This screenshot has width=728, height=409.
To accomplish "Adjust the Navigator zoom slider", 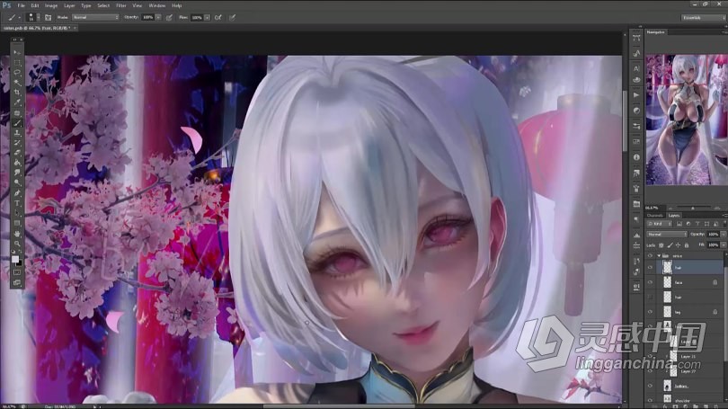I will [693, 208].
